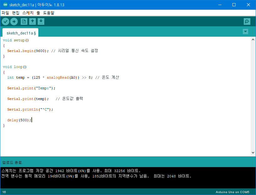
Task: Click the Serial.println("'C") line
Action: (x=30, y=109)
